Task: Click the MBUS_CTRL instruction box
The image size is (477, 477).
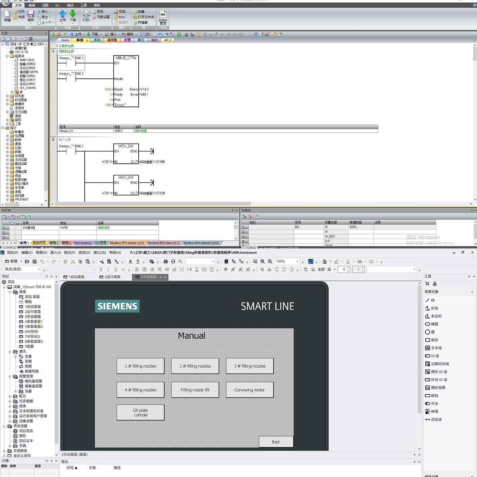Action: (126, 81)
